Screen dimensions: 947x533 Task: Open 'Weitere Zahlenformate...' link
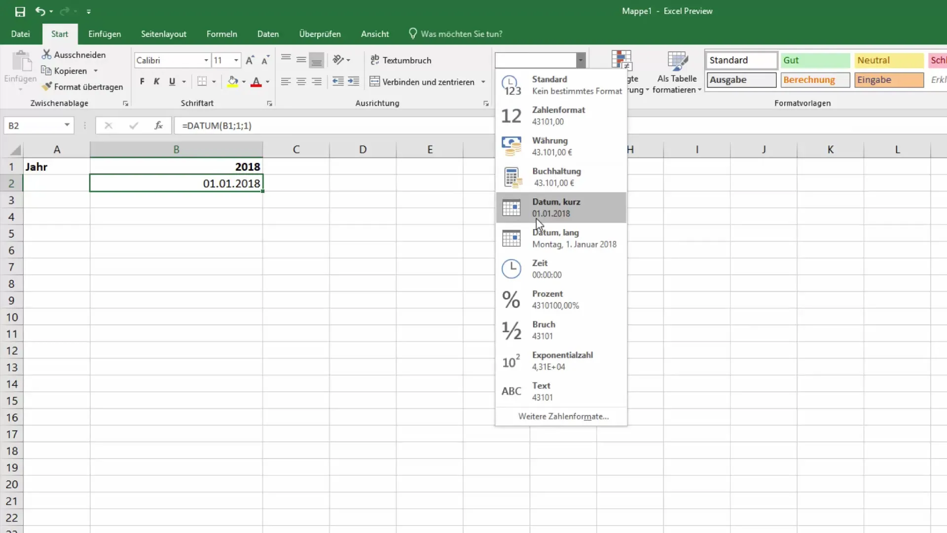tap(563, 417)
